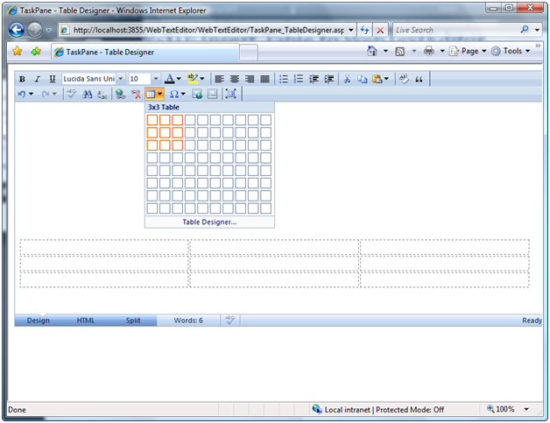Switch to the Split view tab
550x423 pixels.
coord(132,321)
